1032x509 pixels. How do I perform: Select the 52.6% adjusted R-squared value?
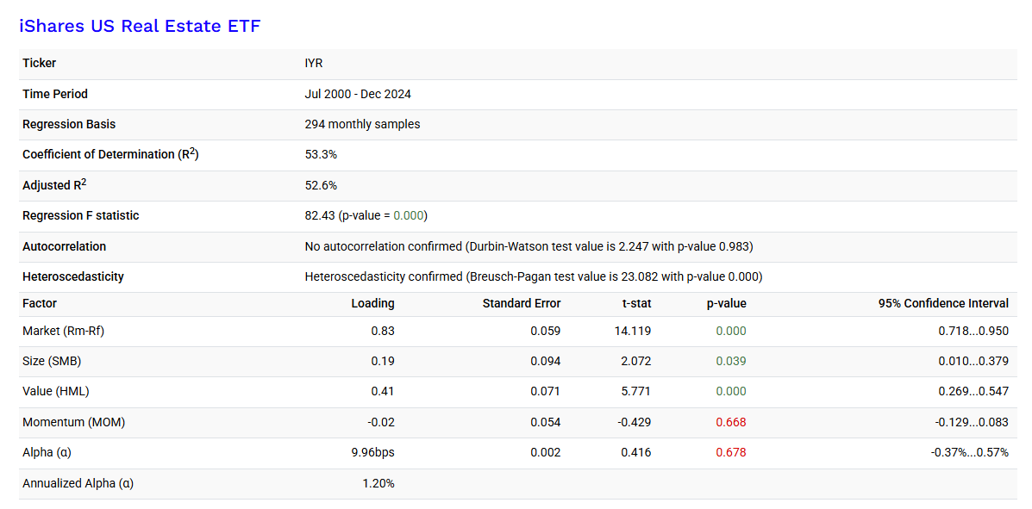(322, 185)
